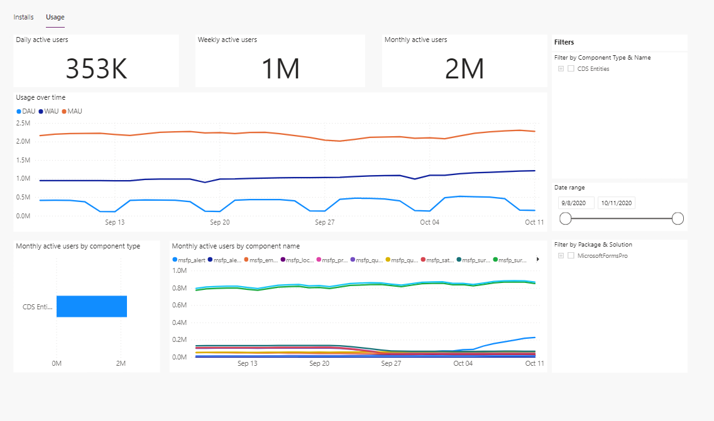Screen dimensions: 714x421
Task: Open the Usage tab
Action: tap(55, 17)
